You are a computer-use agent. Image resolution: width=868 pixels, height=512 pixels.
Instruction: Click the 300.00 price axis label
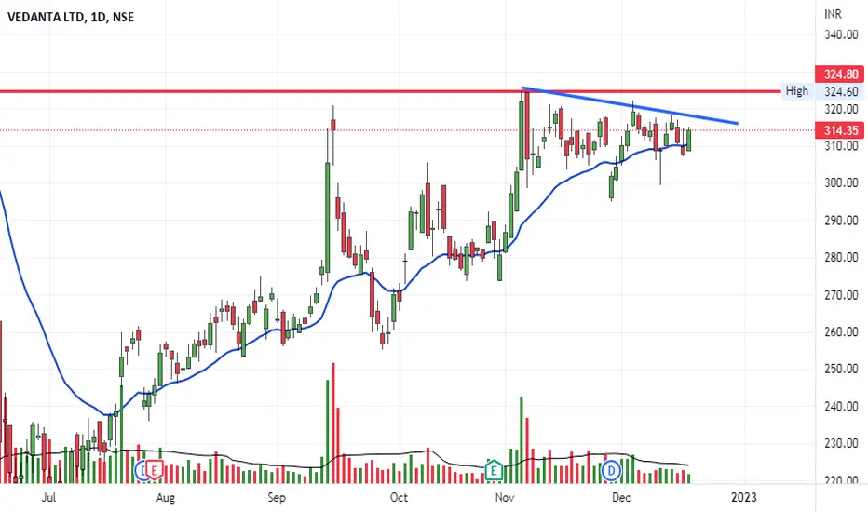pyautogui.click(x=841, y=182)
